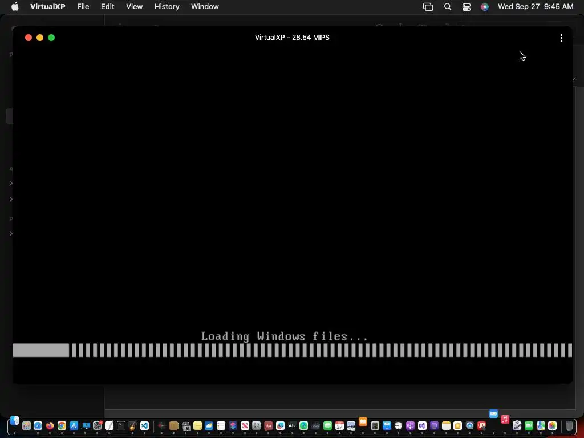Open Stickies yellow note app in Dock
This screenshot has width=584, height=438.
click(197, 425)
